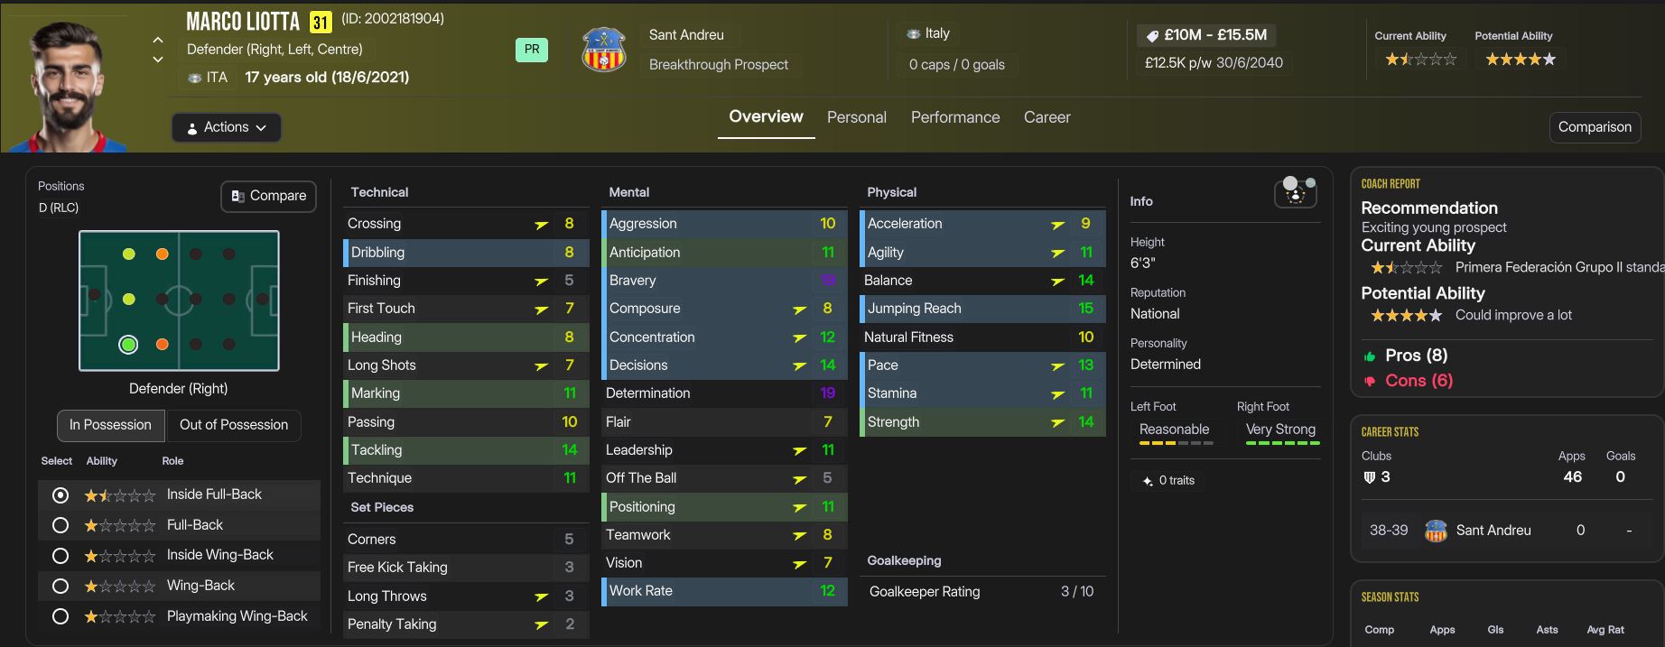Screen dimensions: 1665x647
Task: Click the thumbs-up Pros icon
Action: pos(1370,356)
